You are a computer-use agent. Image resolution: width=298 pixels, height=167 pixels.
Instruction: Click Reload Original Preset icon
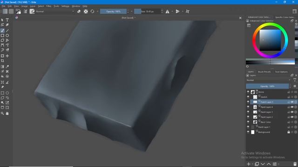click(92, 11)
